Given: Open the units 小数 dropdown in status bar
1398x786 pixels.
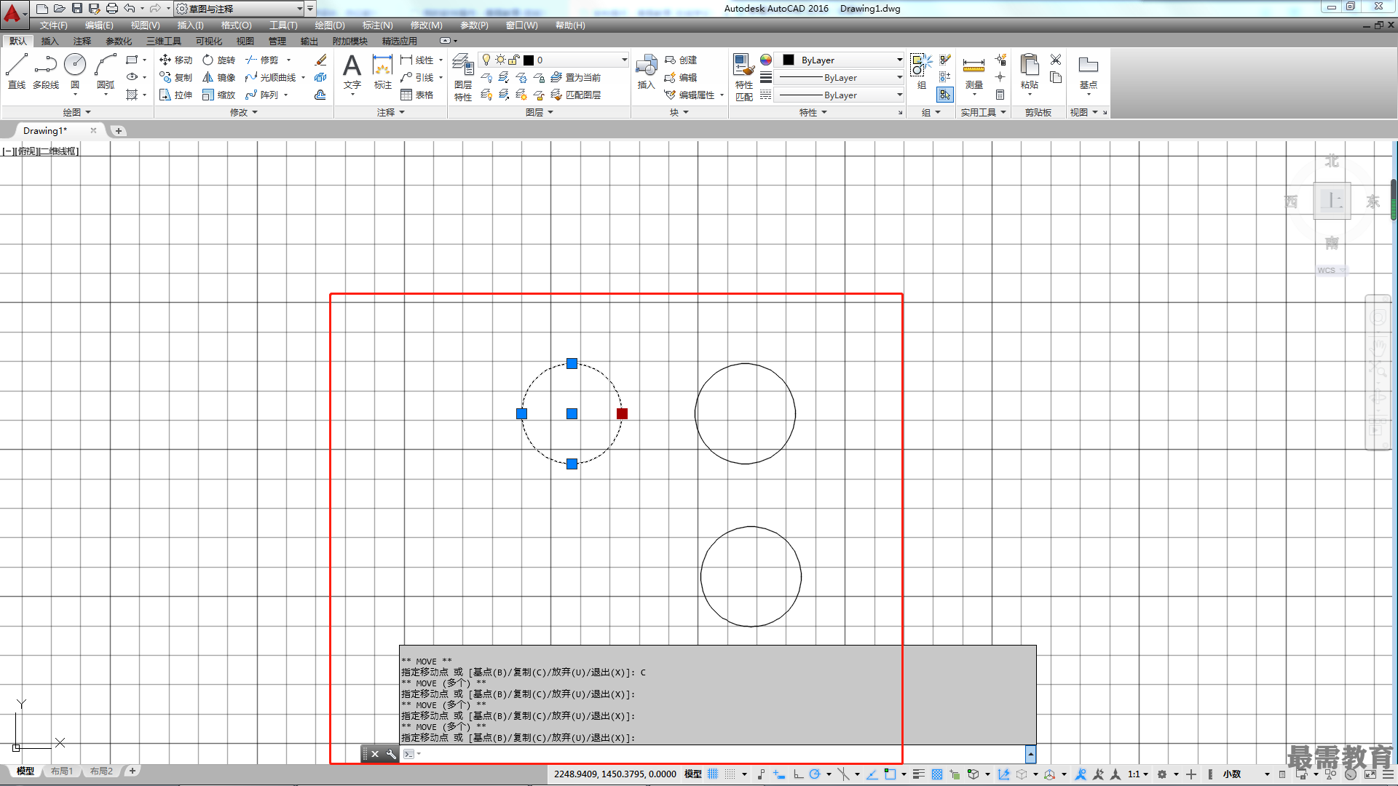Looking at the screenshot, I should click(x=1246, y=774).
